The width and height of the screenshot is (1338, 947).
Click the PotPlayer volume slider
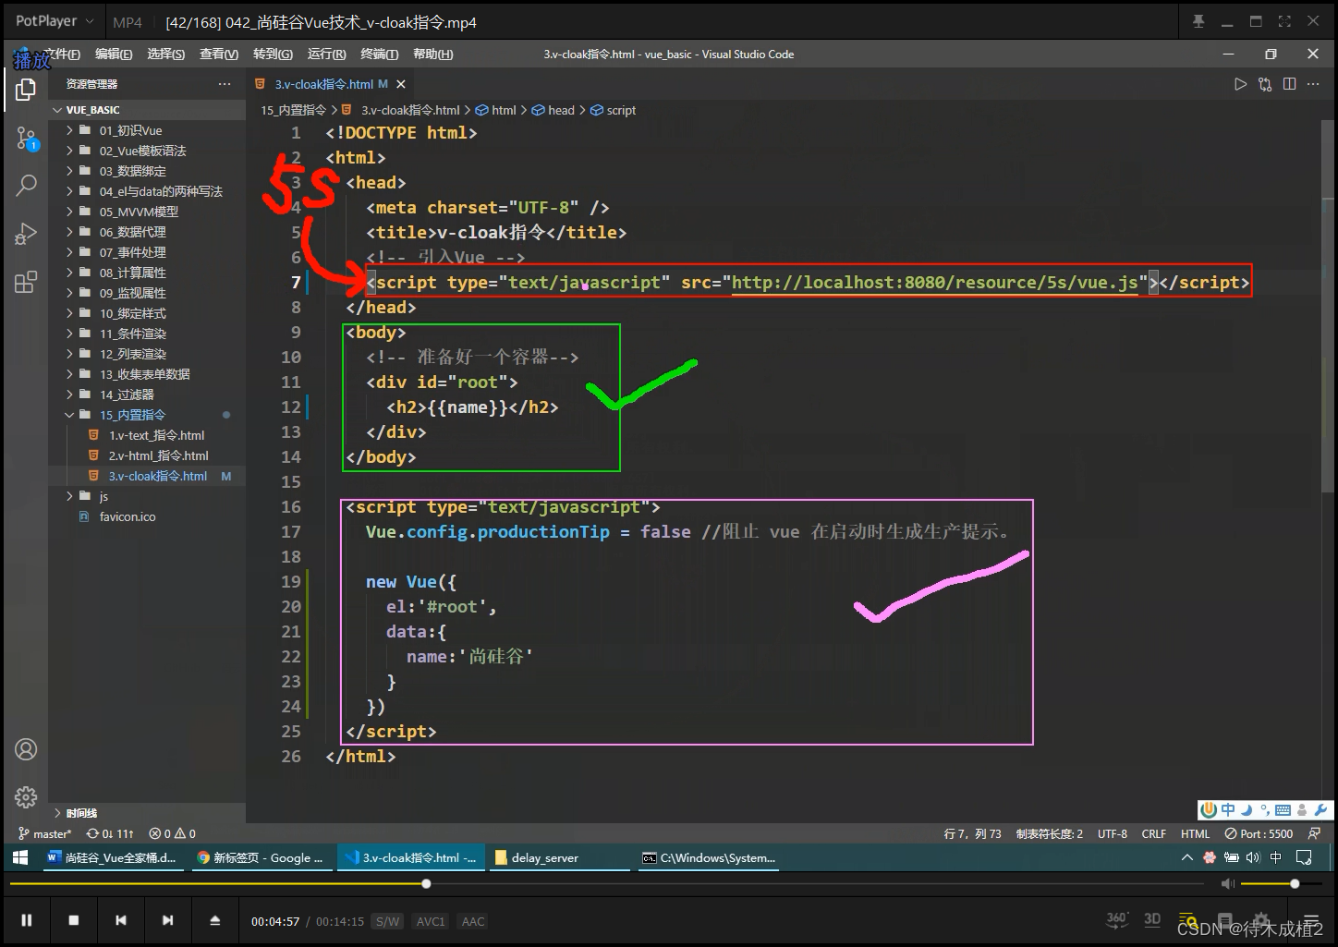(x=1283, y=884)
